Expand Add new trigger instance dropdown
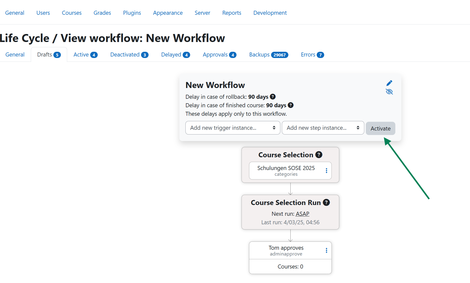The height and width of the screenshot is (283, 470). pos(232,128)
